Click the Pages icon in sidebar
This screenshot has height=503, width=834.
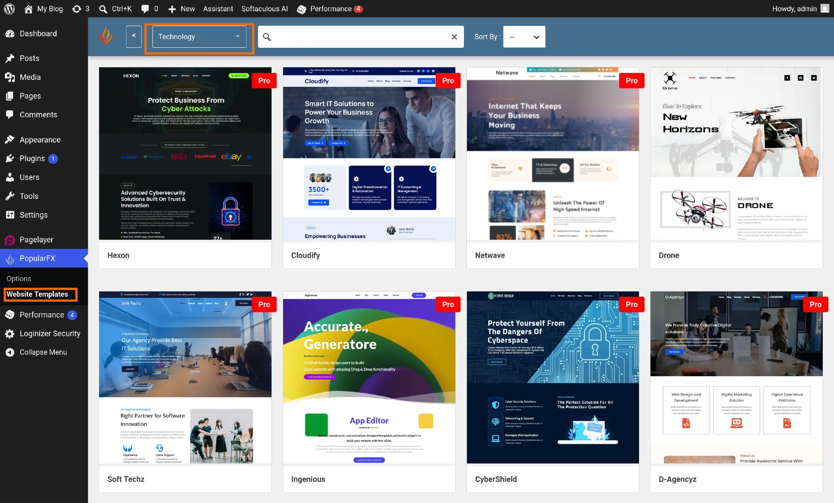point(10,96)
